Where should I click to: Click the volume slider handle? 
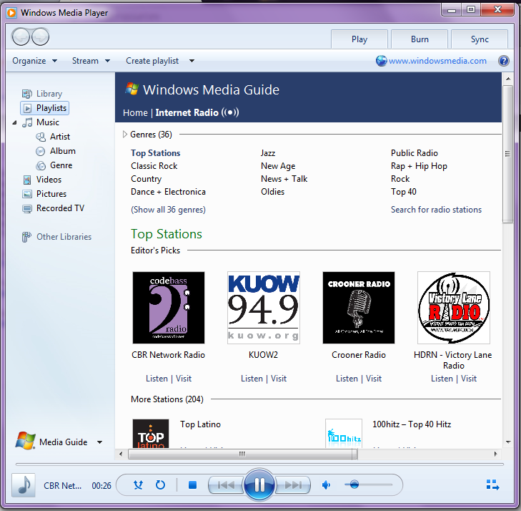(x=354, y=485)
